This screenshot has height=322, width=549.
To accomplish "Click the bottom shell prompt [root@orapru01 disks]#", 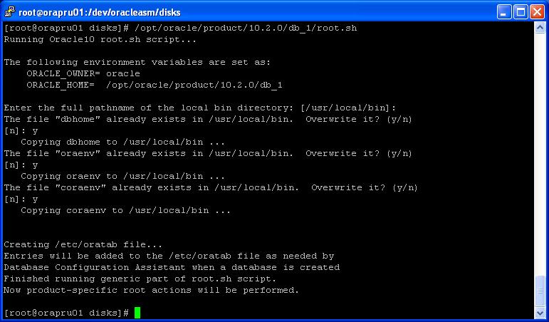I will 66,313.
